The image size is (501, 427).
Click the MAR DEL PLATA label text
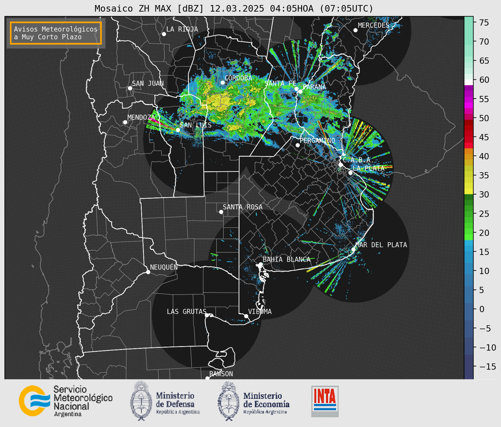(x=381, y=245)
